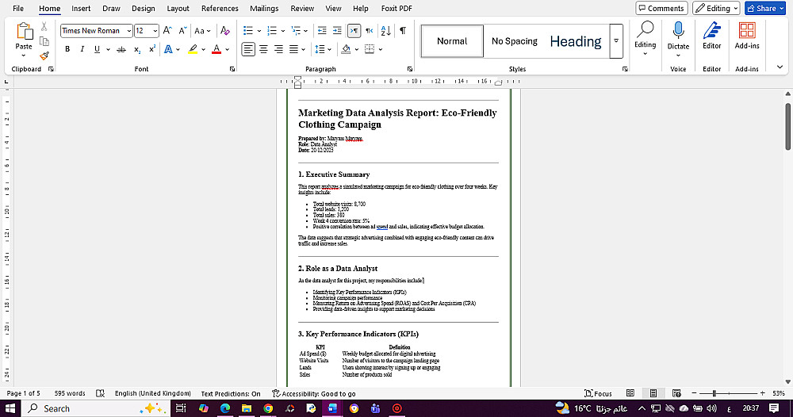Image resolution: width=793 pixels, height=417 pixels.
Task: Open the red font color swatch
Action: [216, 49]
